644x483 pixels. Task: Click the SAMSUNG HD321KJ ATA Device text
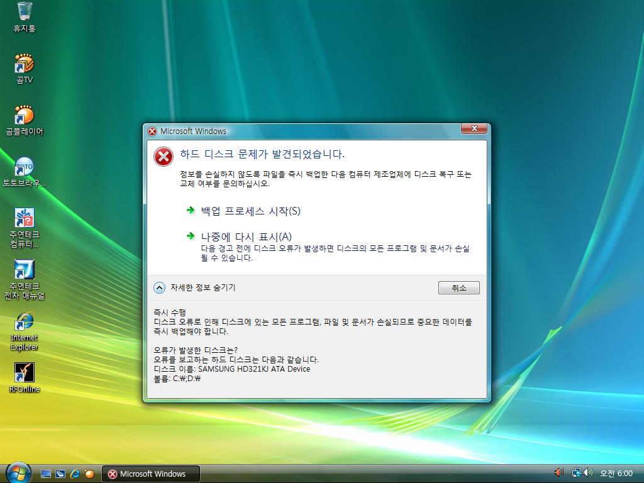tap(254, 369)
